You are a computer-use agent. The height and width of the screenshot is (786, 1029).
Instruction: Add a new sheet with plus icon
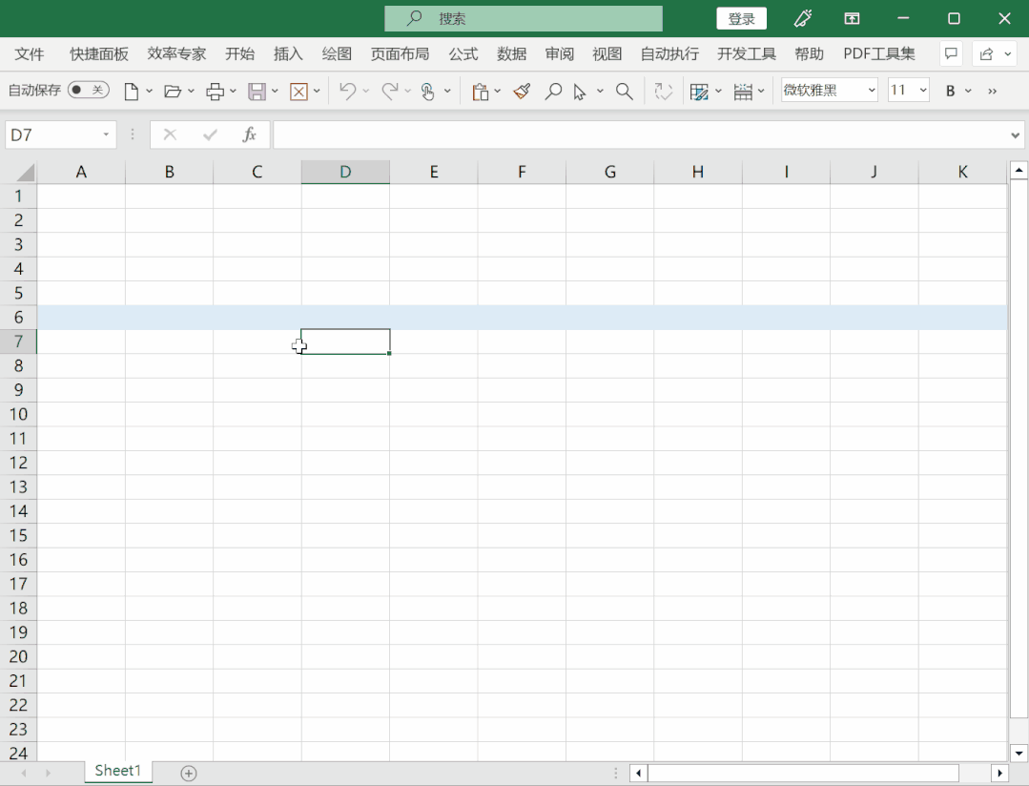[189, 773]
